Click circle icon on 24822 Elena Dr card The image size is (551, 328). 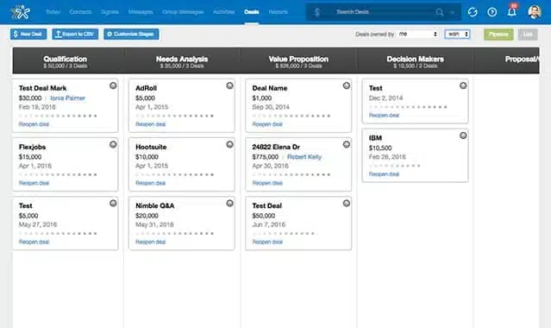click(x=346, y=144)
